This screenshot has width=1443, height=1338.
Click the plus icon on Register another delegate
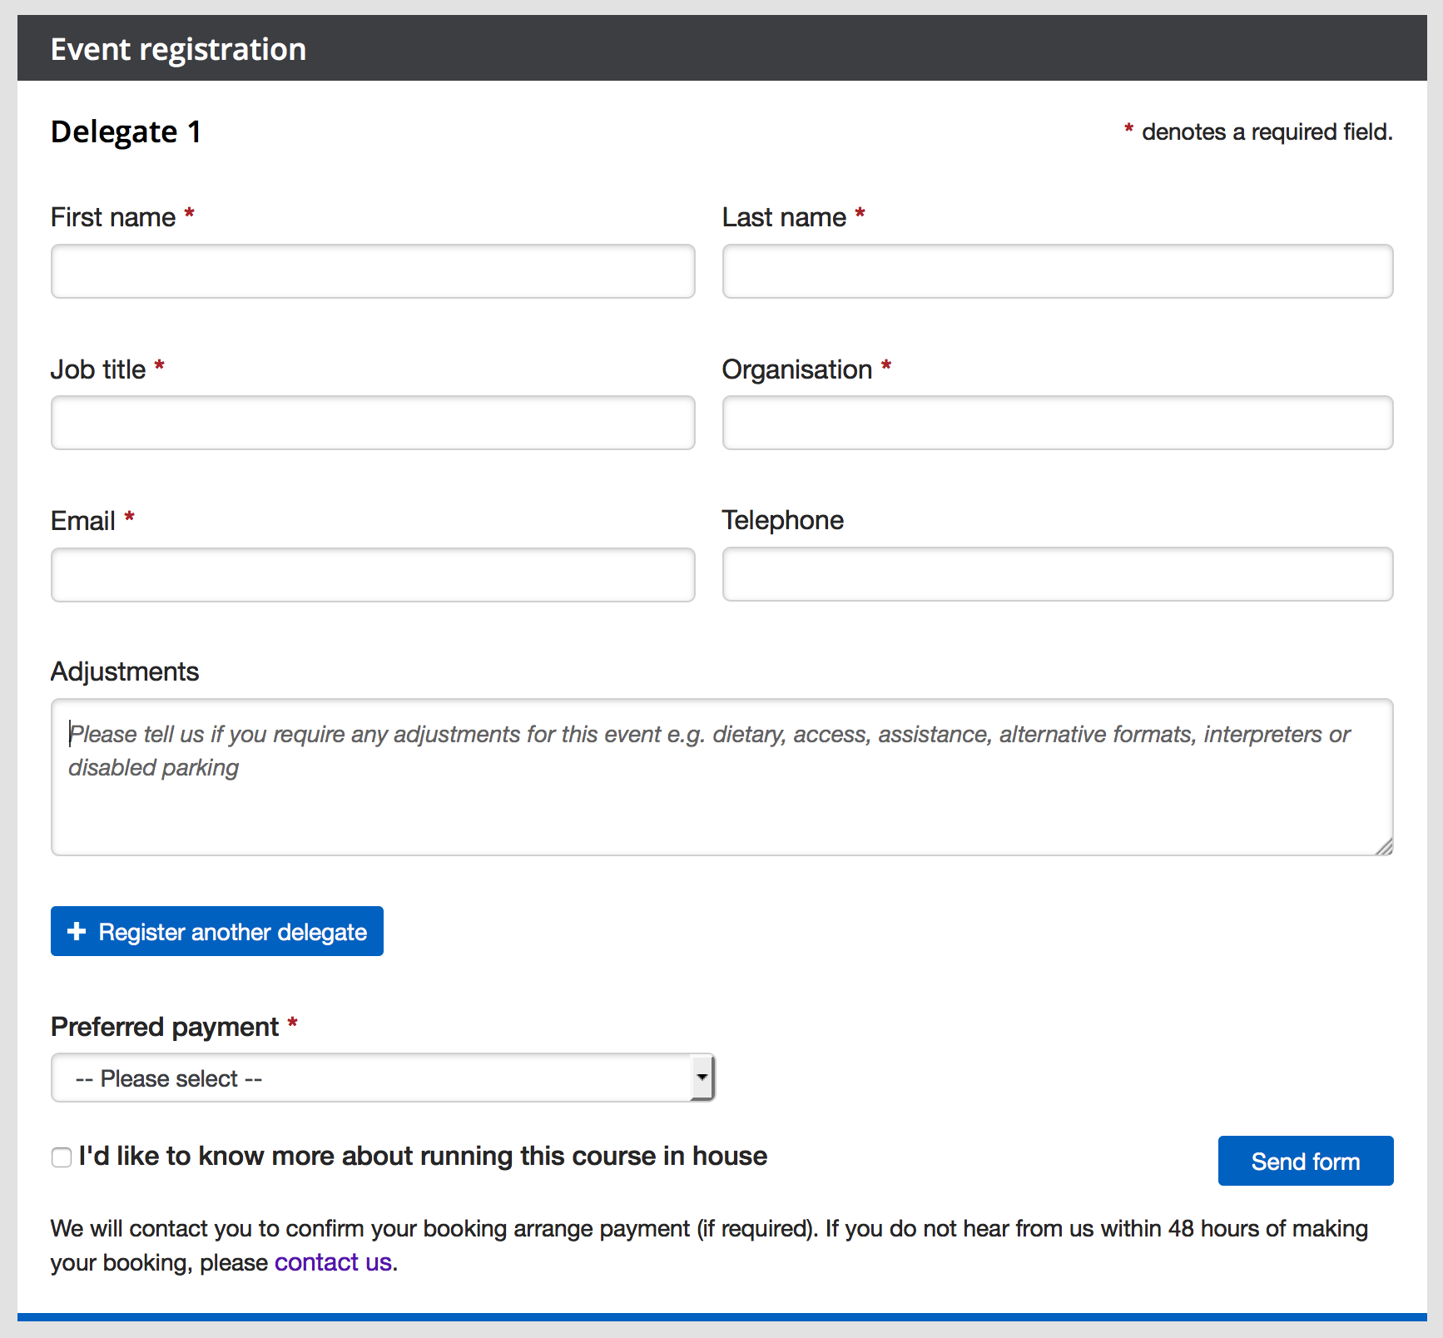(x=77, y=931)
